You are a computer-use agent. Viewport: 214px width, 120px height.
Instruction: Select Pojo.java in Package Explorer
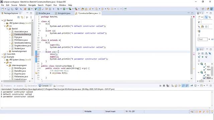[18, 37]
